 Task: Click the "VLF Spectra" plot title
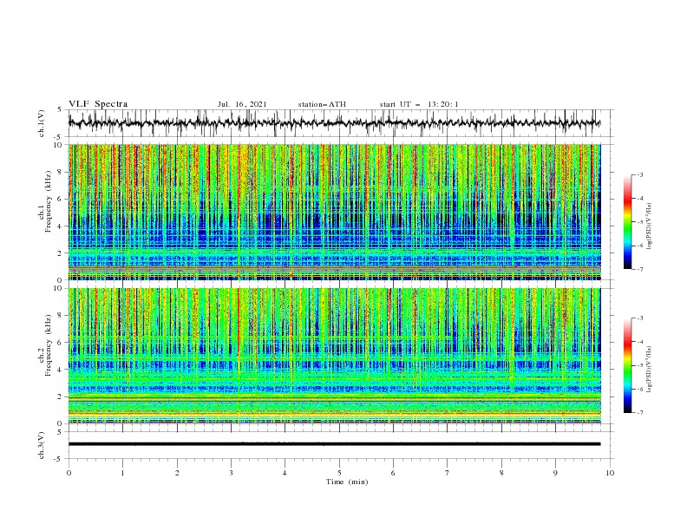[98, 104]
